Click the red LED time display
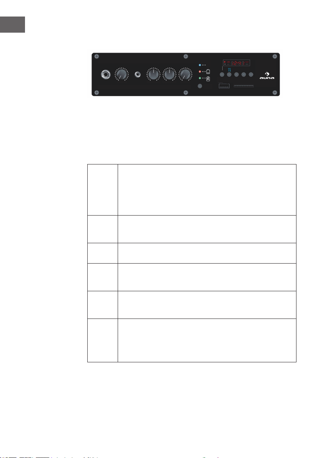 (236, 63)
